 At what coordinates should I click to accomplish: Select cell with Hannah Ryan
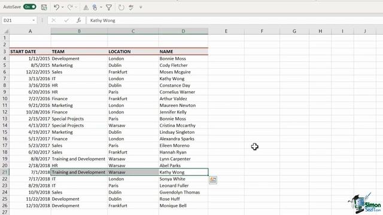point(184,152)
